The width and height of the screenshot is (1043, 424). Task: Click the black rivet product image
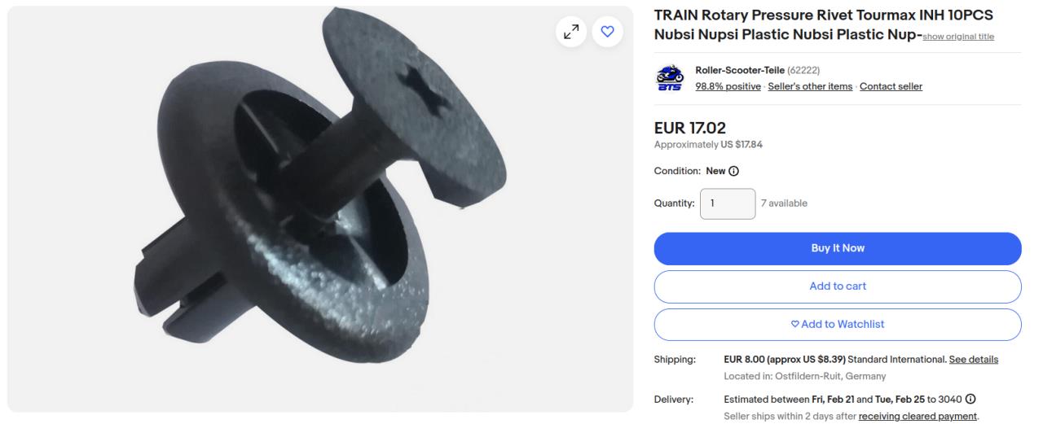[320, 209]
